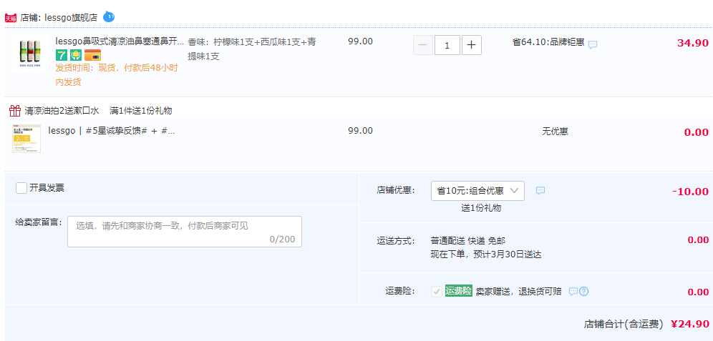Open the comment icon beside 品牌钜惠 discount

click(x=593, y=44)
